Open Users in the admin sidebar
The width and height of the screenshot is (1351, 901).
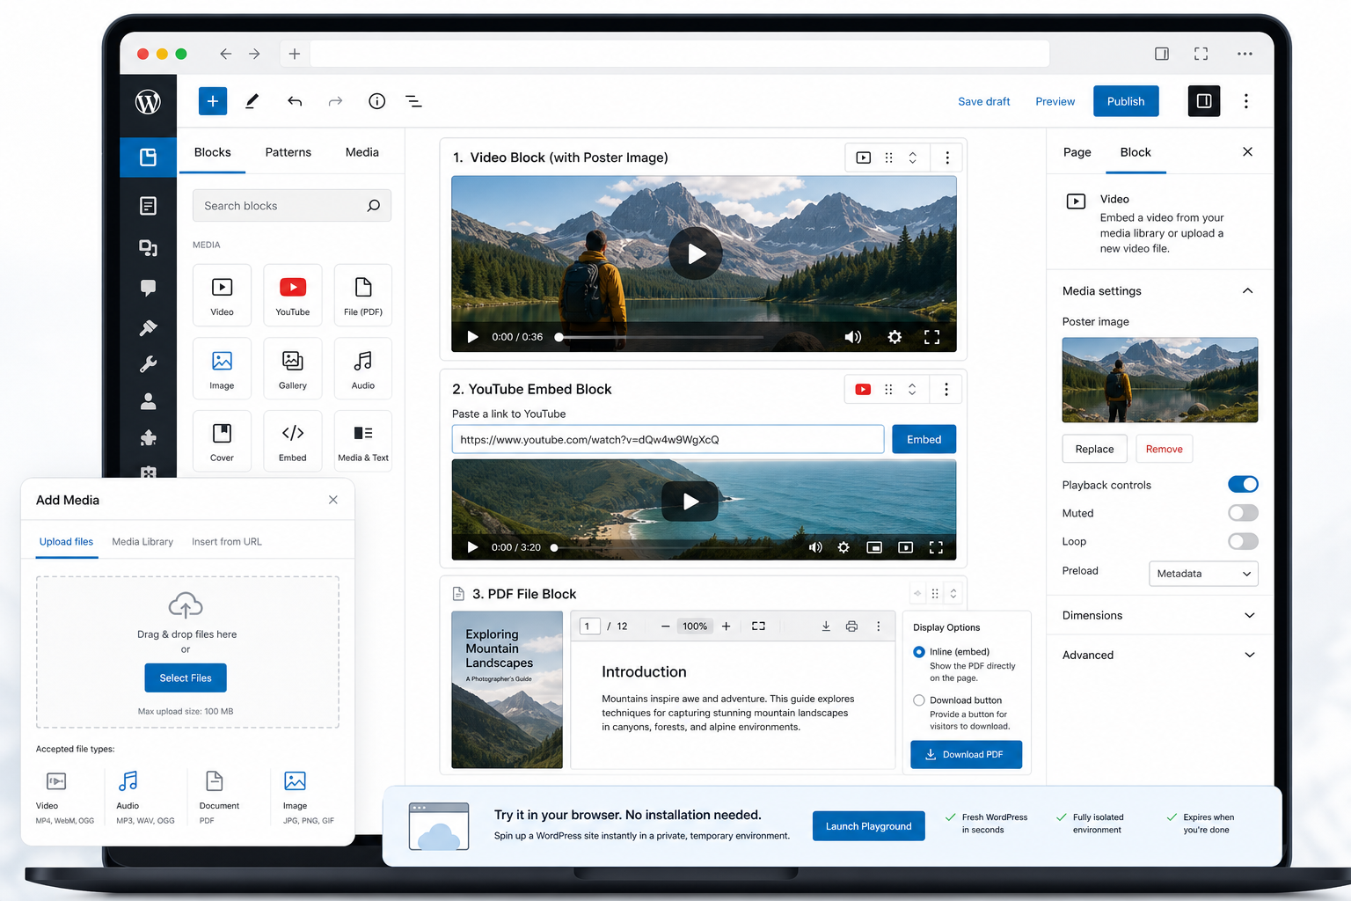[x=148, y=401]
